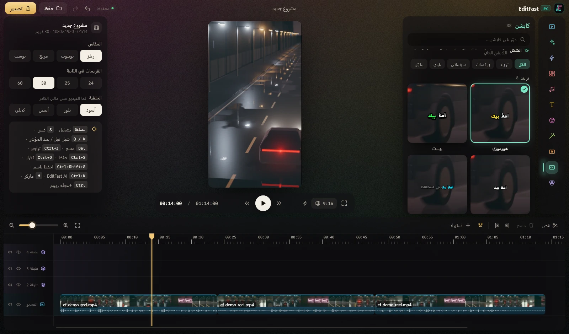Select the بيست caption style thumbnail
Viewport: 569px width, 334px height.
coord(437,113)
